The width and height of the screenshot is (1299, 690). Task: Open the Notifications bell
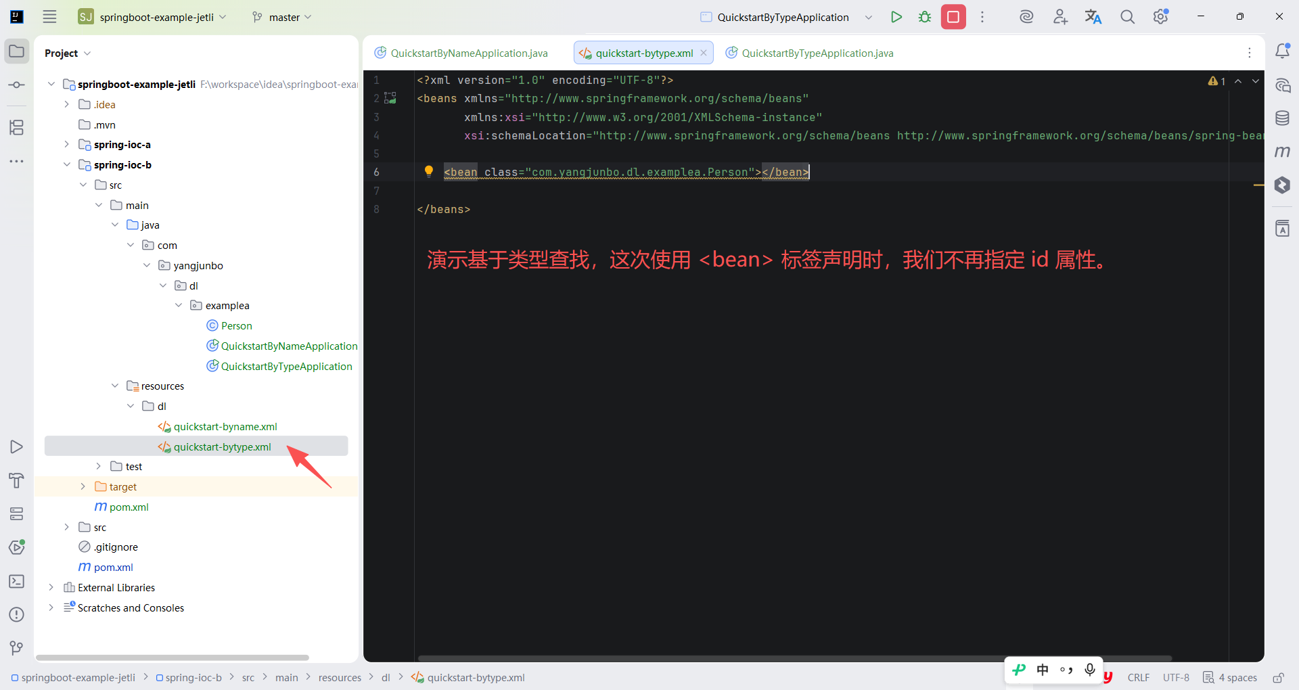[x=1282, y=51]
